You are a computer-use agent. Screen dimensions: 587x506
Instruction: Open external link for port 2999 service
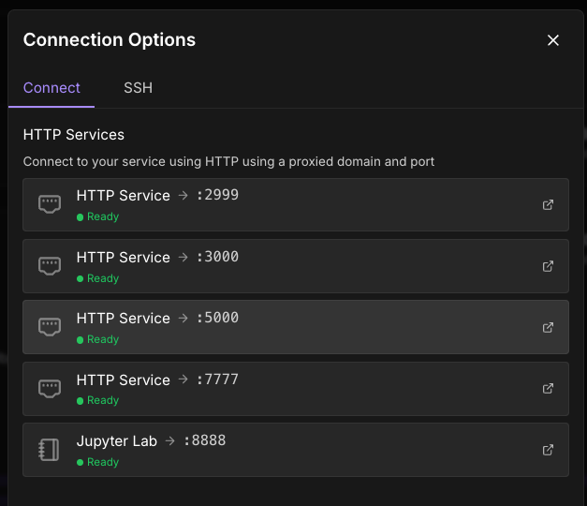tap(548, 204)
